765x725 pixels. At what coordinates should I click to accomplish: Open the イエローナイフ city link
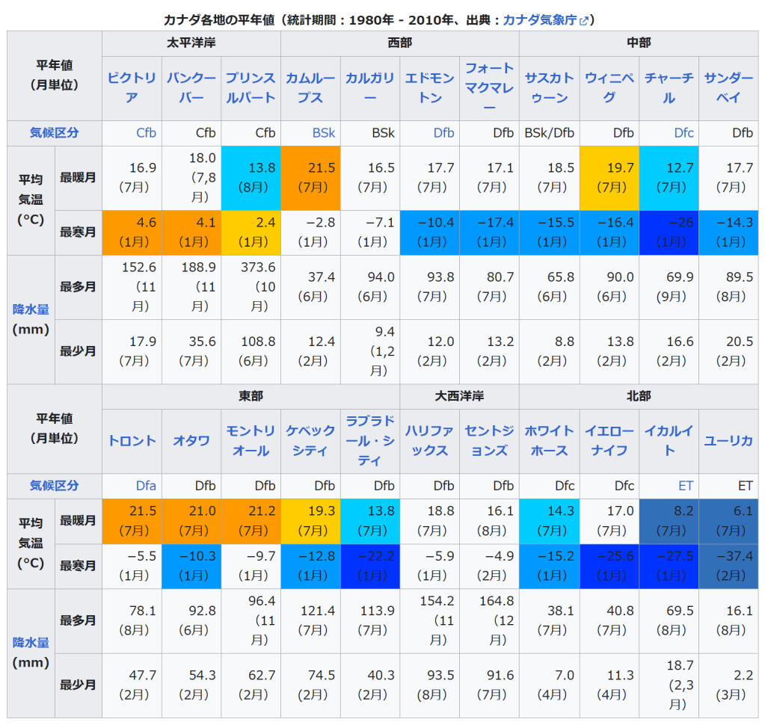point(609,441)
